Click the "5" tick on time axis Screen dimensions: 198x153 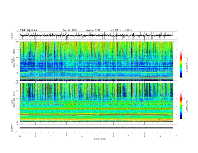coord(98,136)
